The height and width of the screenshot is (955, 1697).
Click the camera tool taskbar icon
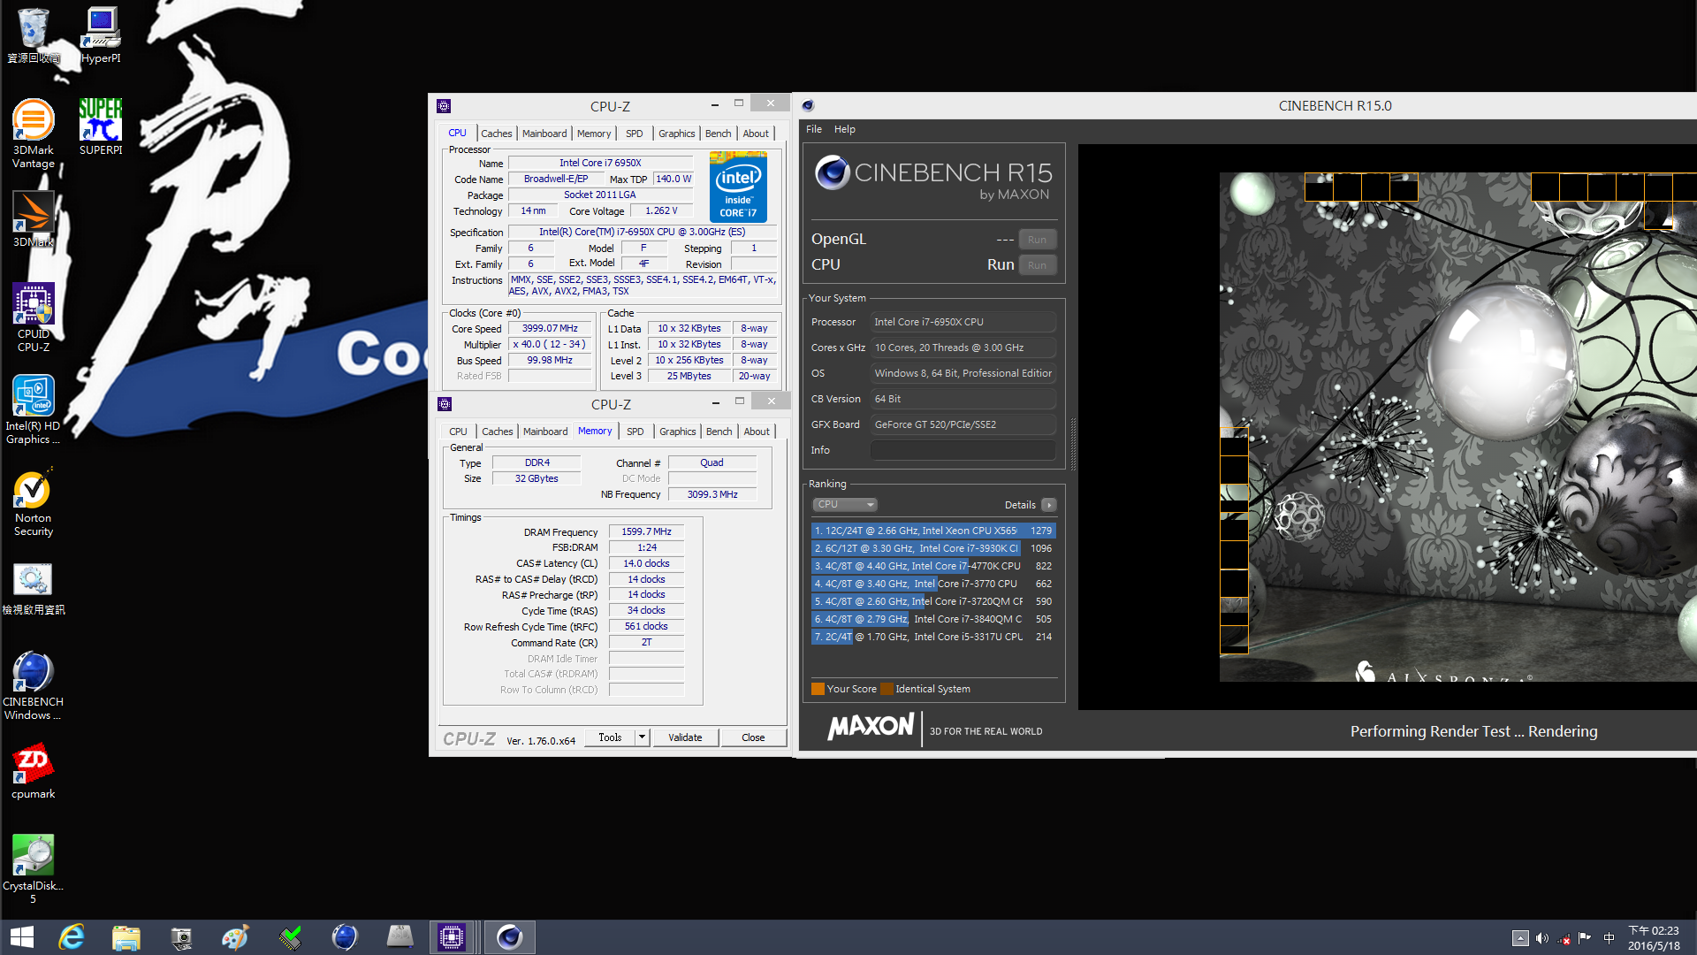pos(181,937)
